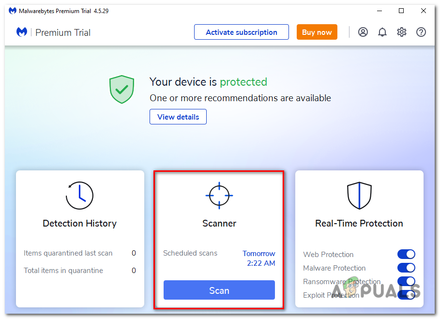Disable Malware Protection
The image size is (440, 319).
coord(406,268)
